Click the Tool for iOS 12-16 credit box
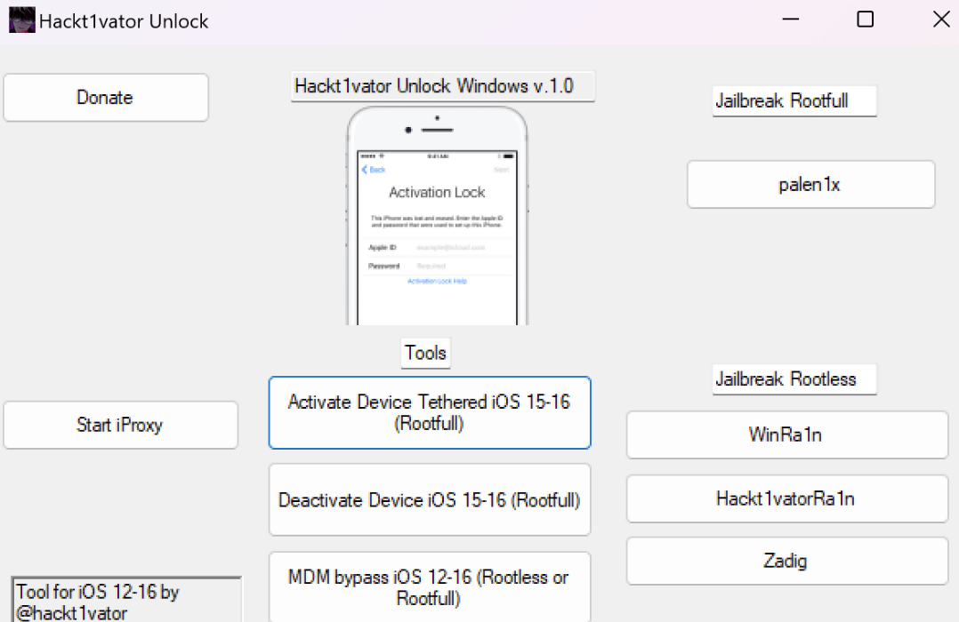 pos(126,600)
